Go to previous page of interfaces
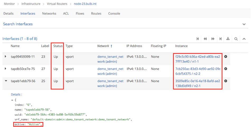The image size is (251, 127). coord(205,39)
